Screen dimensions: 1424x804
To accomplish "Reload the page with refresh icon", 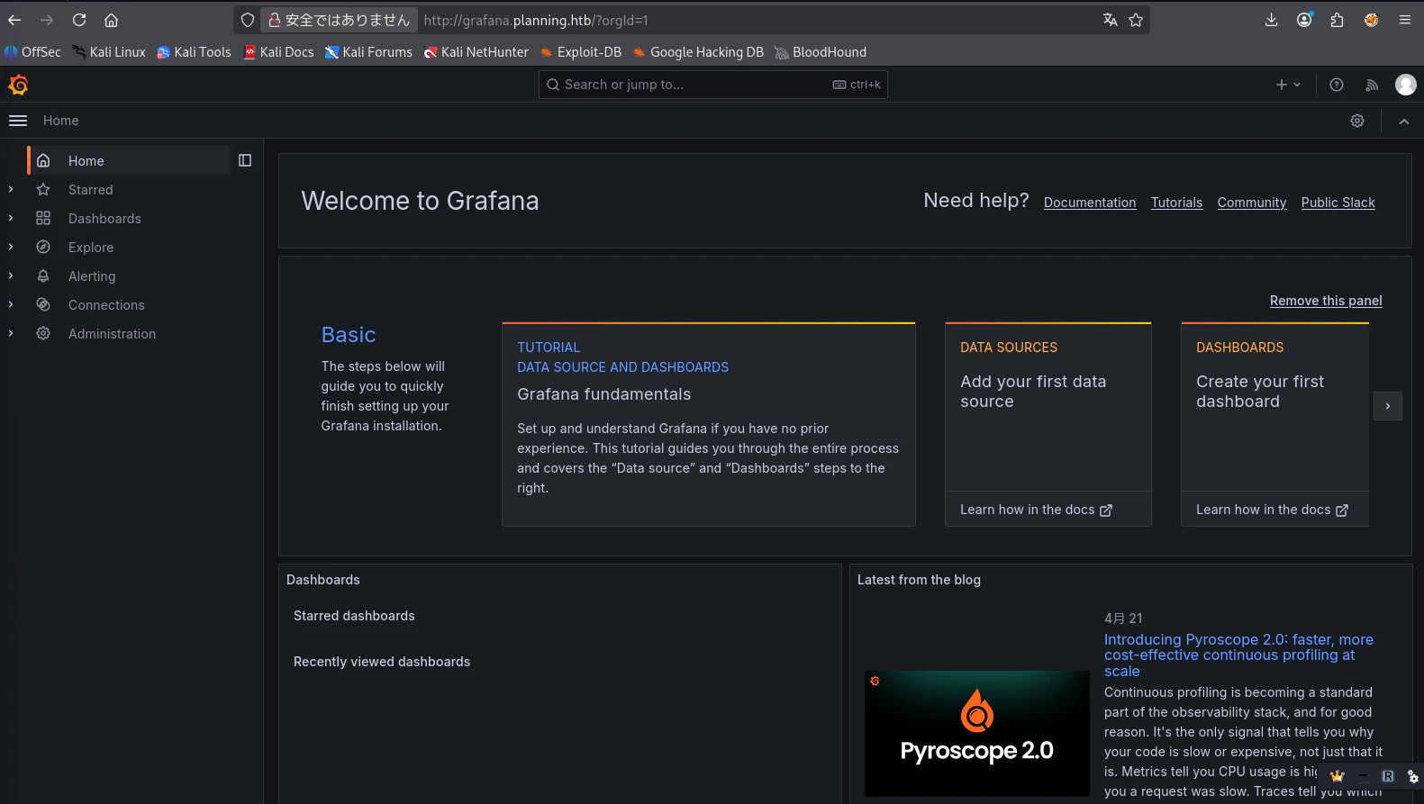I will point(79,20).
